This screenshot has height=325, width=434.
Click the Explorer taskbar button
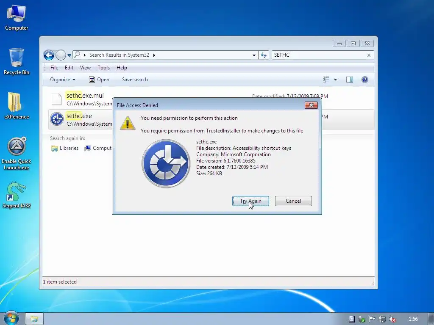[34, 319]
